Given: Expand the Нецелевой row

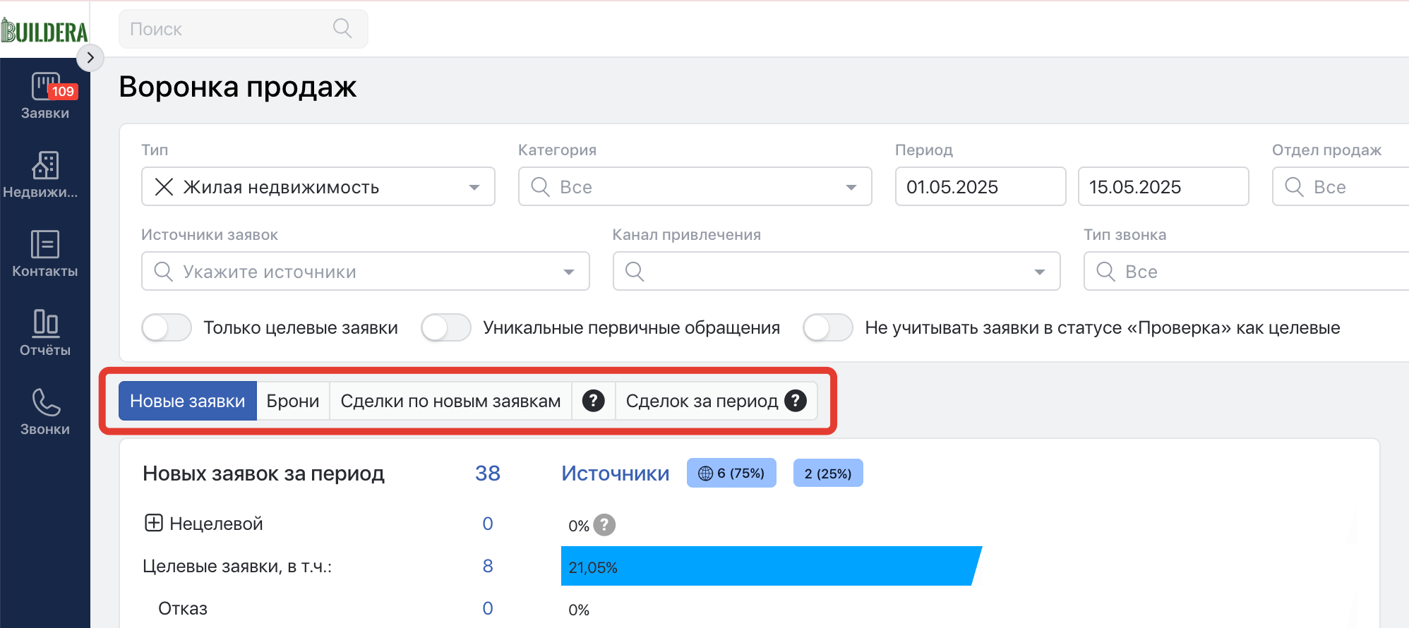Looking at the screenshot, I should pyautogui.click(x=154, y=523).
